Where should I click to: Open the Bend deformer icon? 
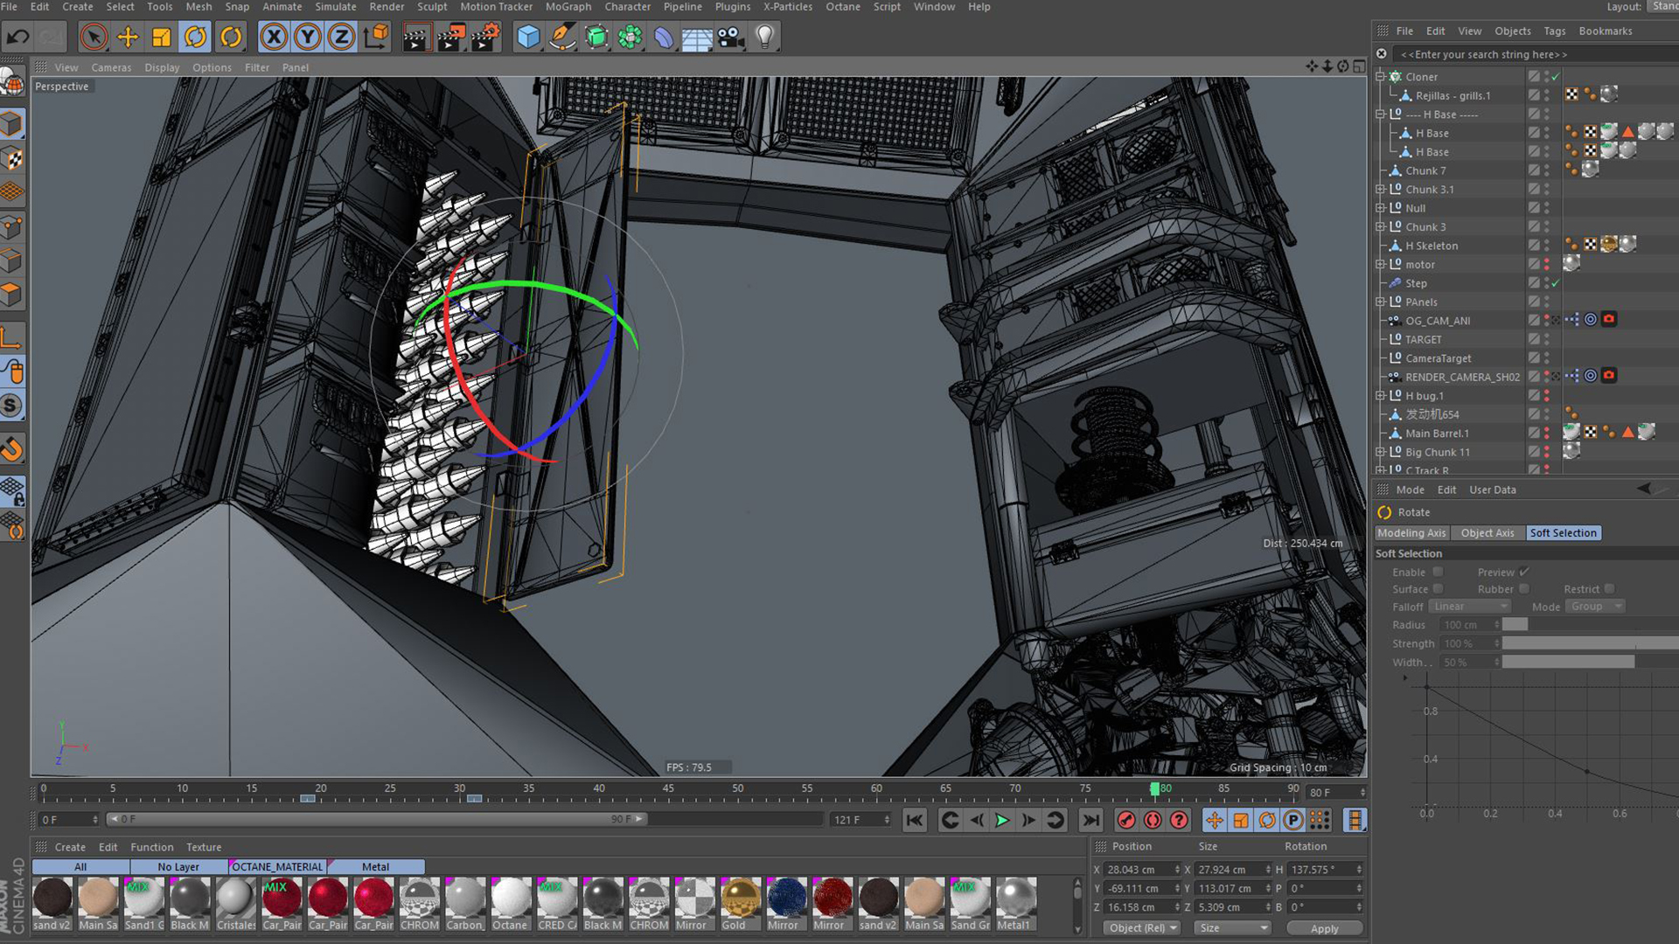pyautogui.click(x=664, y=37)
